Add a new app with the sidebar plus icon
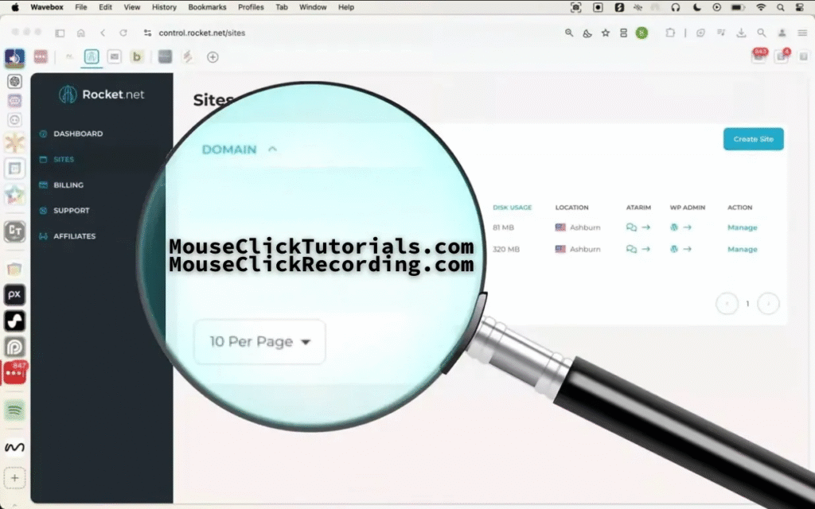 pyautogui.click(x=14, y=478)
